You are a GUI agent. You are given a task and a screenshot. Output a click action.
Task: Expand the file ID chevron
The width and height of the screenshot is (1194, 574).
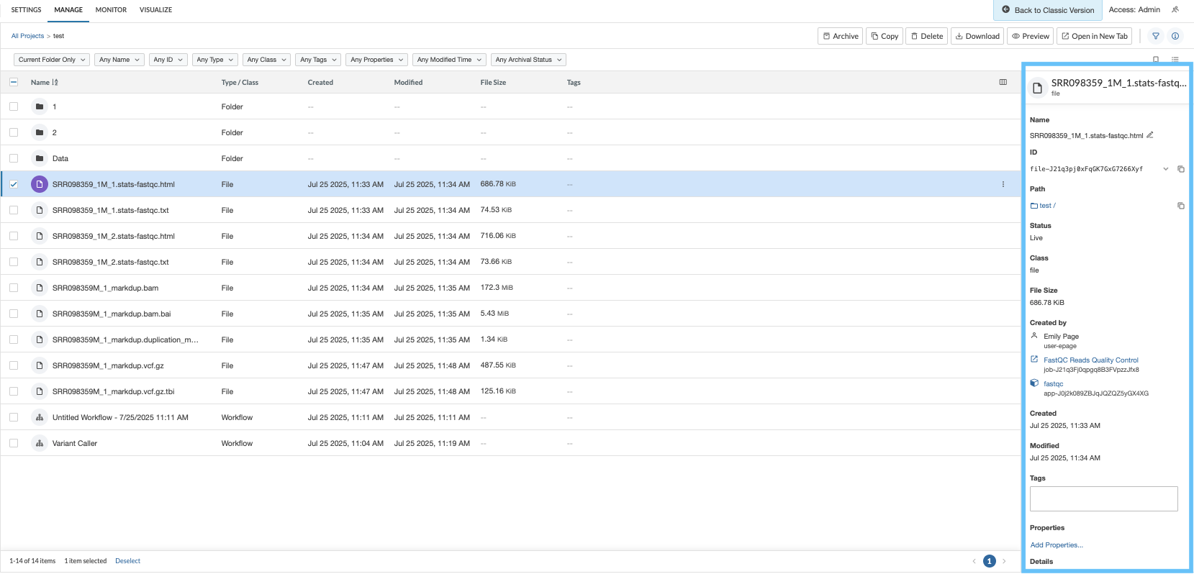(1165, 169)
